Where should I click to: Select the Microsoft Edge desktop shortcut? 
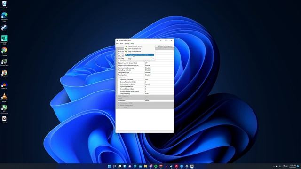[x=4, y=17]
